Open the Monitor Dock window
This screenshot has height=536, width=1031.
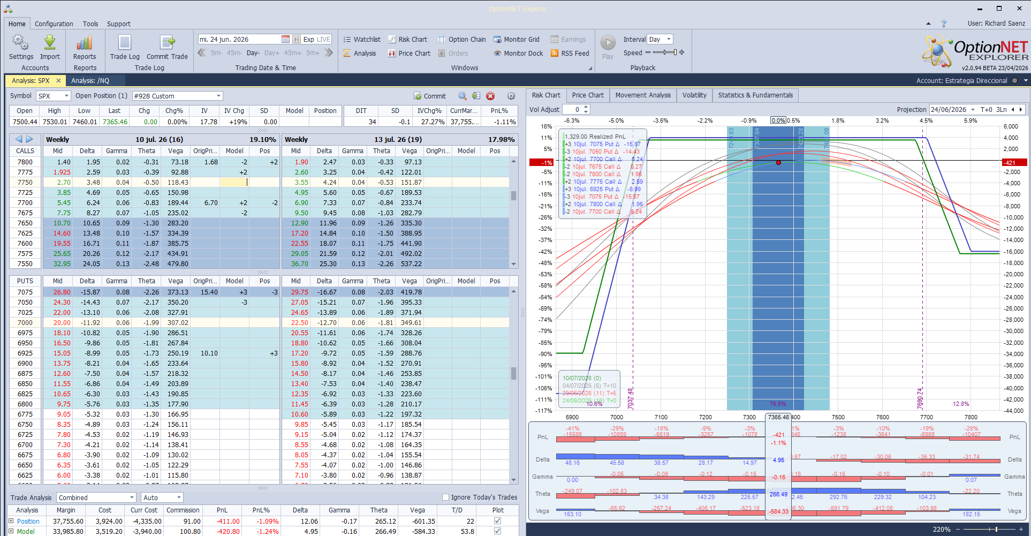click(x=518, y=53)
